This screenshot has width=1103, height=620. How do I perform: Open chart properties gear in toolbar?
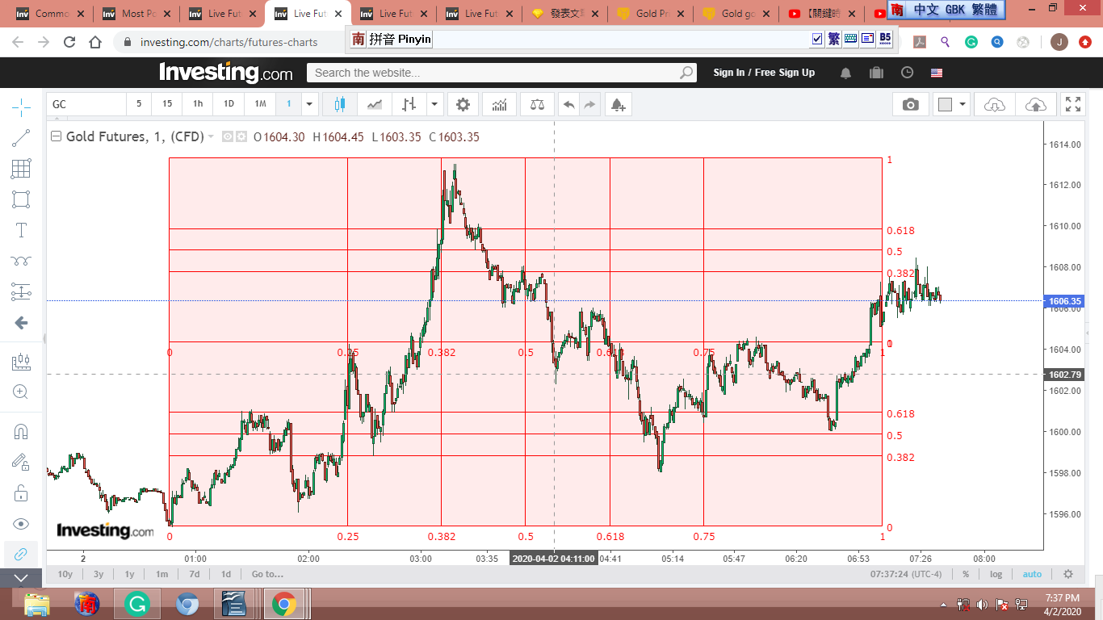463,104
